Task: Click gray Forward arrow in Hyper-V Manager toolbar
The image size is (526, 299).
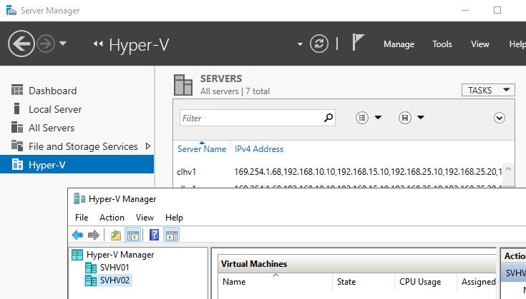Action: (x=94, y=235)
